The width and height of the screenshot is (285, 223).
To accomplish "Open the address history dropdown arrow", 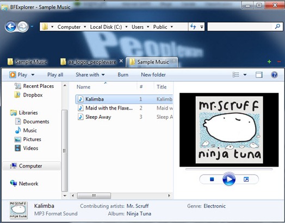I will [202, 27].
